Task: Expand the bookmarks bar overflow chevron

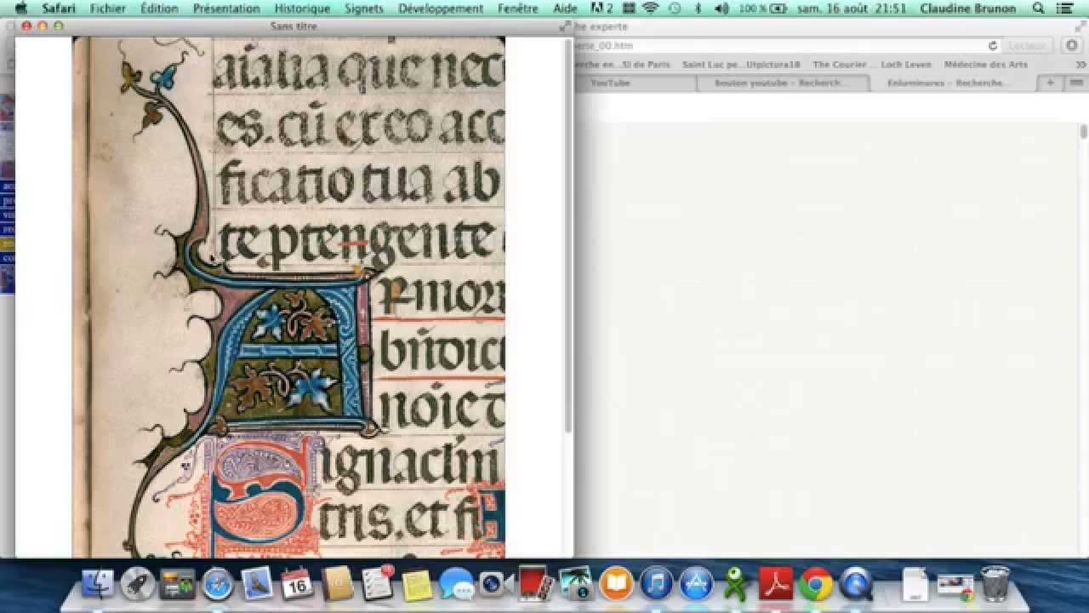Action: tap(1080, 65)
